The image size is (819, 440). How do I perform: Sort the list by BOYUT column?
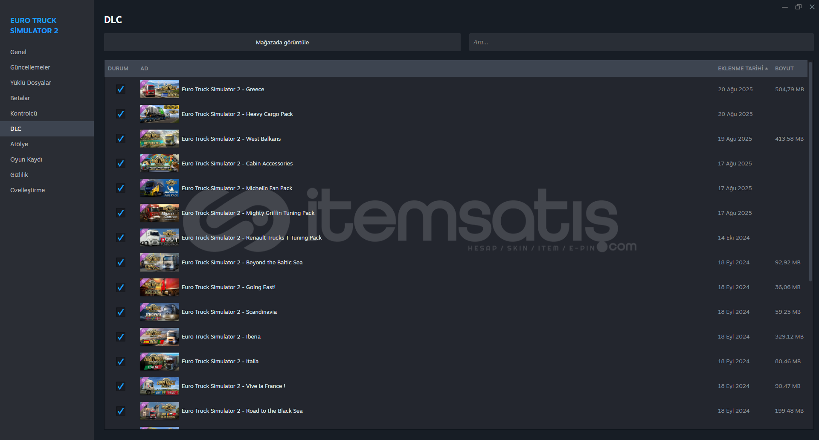784,68
